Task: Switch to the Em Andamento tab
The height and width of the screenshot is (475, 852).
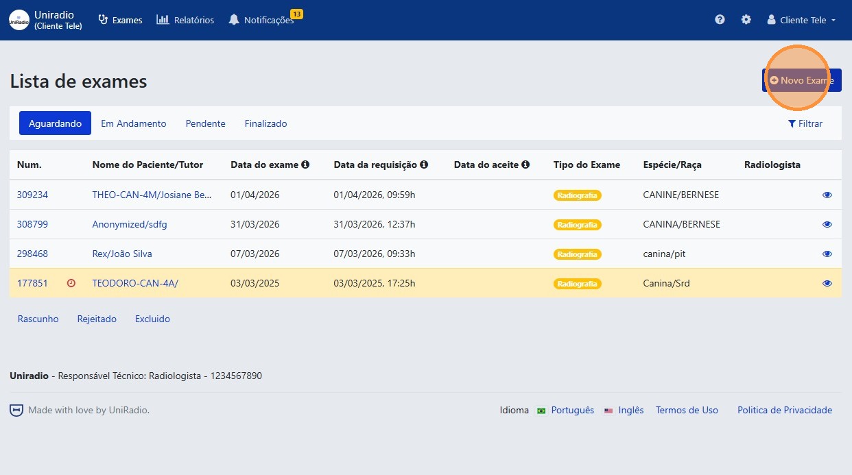Action: pos(134,124)
